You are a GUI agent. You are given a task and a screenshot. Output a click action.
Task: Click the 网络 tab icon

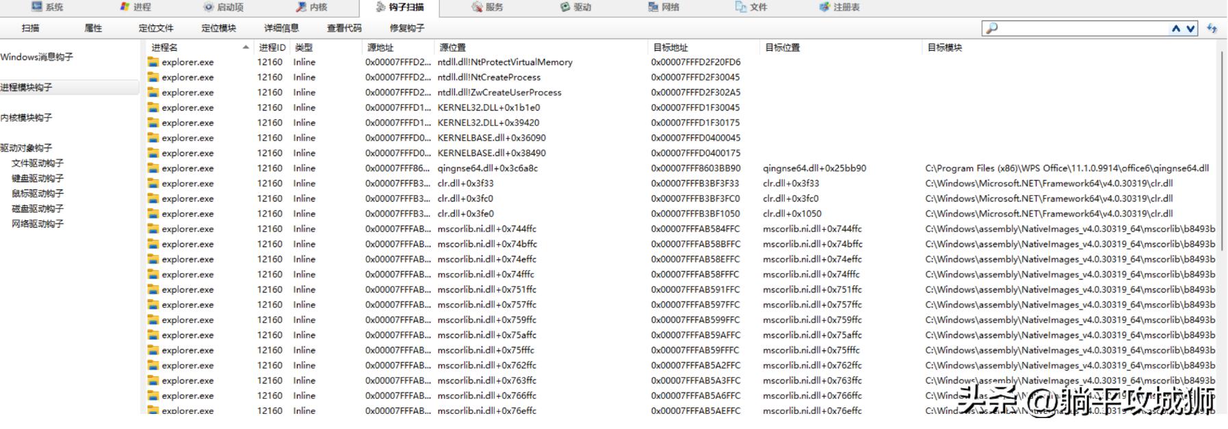click(x=653, y=7)
